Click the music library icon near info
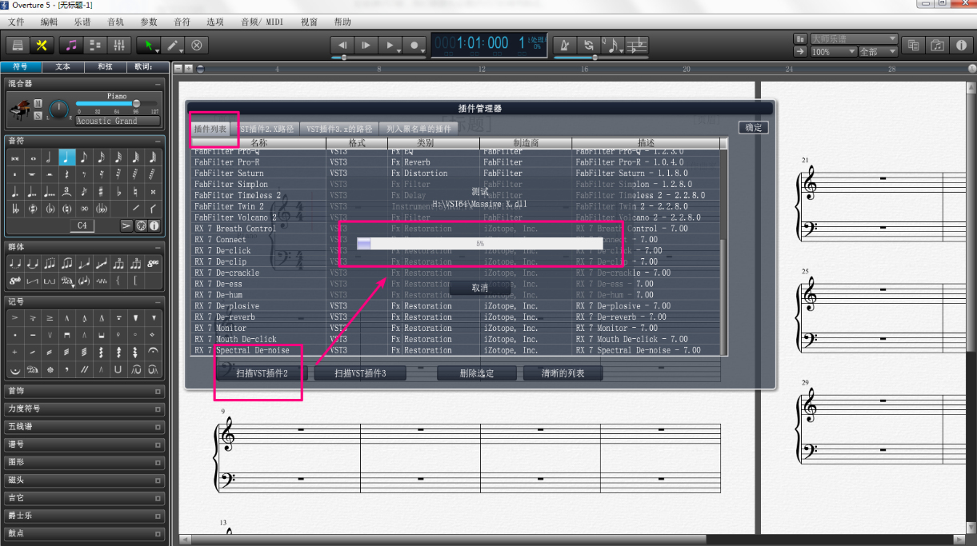The height and width of the screenshot is (546, 977). [x=937, y=46]
